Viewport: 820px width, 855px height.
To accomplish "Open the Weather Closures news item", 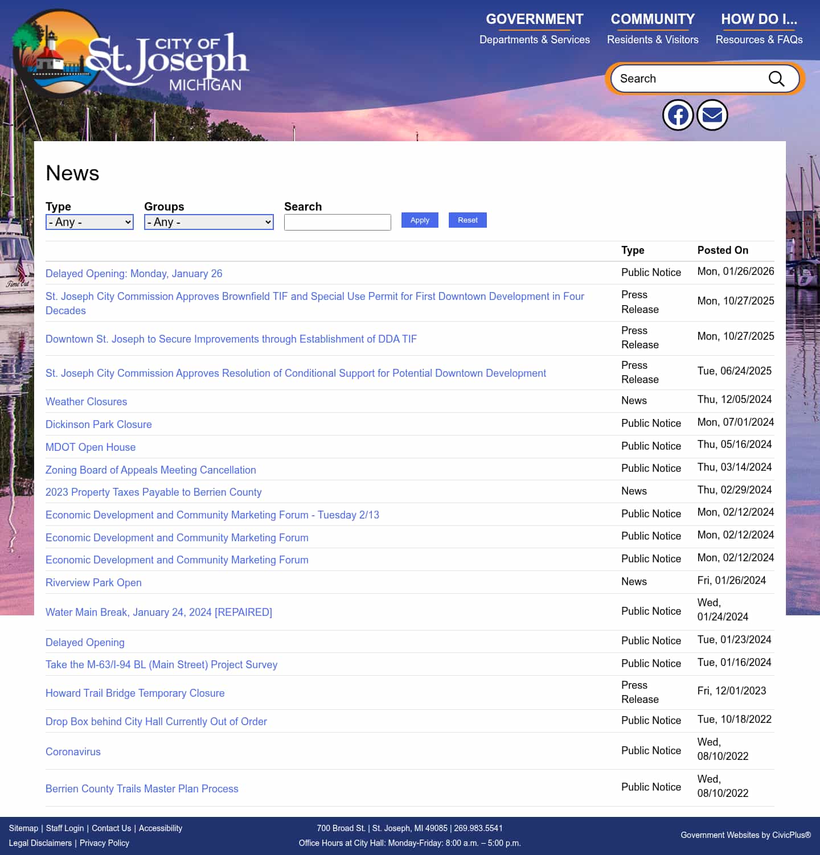I will click(x=86, y=402).
